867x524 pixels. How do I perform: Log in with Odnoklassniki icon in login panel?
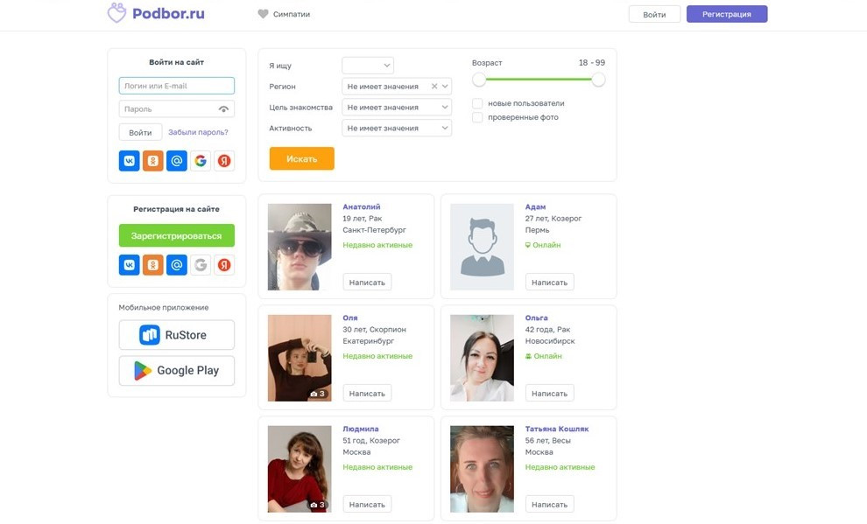[x=153, y=161]
